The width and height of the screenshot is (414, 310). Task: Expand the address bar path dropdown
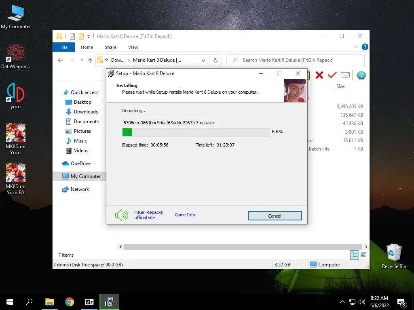[203, 61]
